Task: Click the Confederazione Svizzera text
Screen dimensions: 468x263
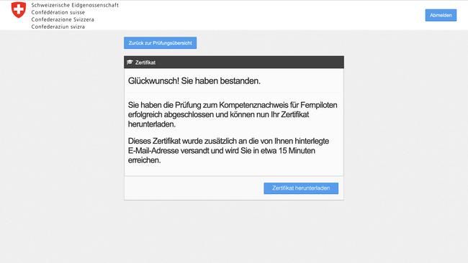Action: [63, 19]
